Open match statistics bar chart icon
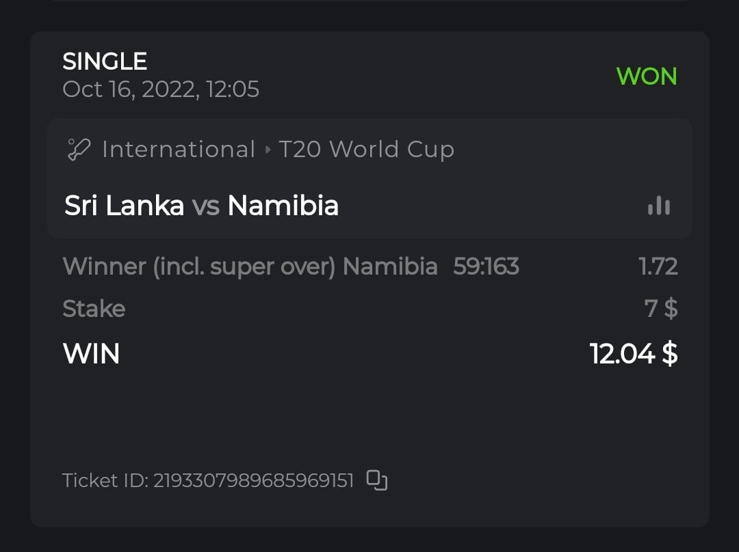The height and width of the screenshot is (552, 739). pos(659,206)
